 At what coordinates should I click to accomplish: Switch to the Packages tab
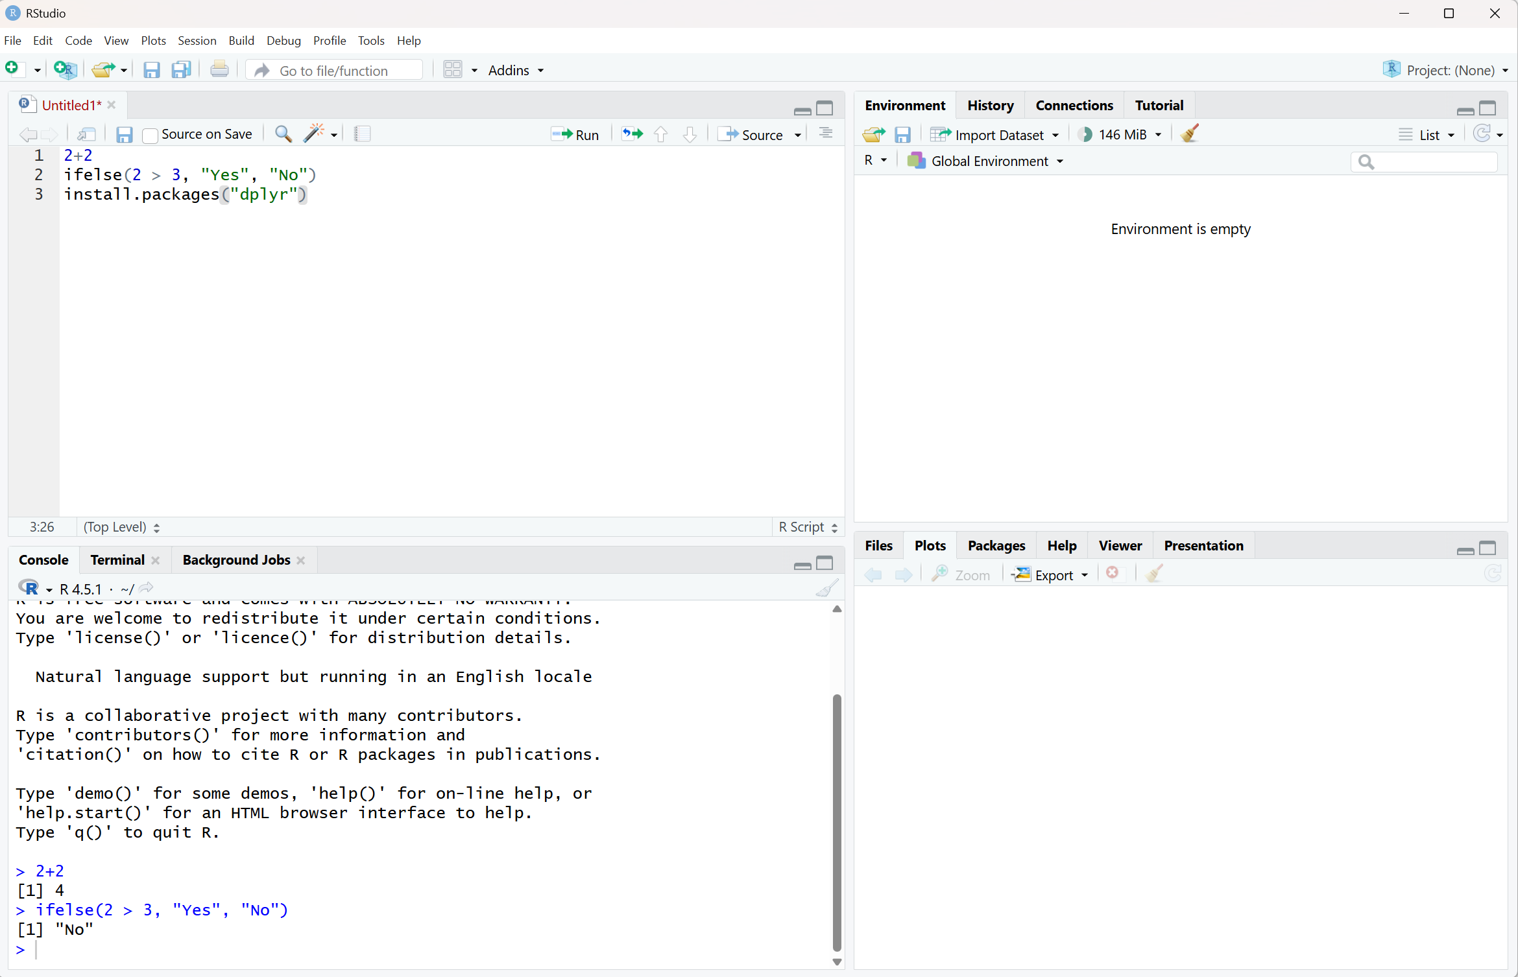click(x=996, y=545)
